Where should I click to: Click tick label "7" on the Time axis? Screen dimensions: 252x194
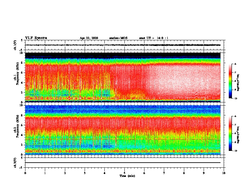pyautogui.click(x=164, y=173)
